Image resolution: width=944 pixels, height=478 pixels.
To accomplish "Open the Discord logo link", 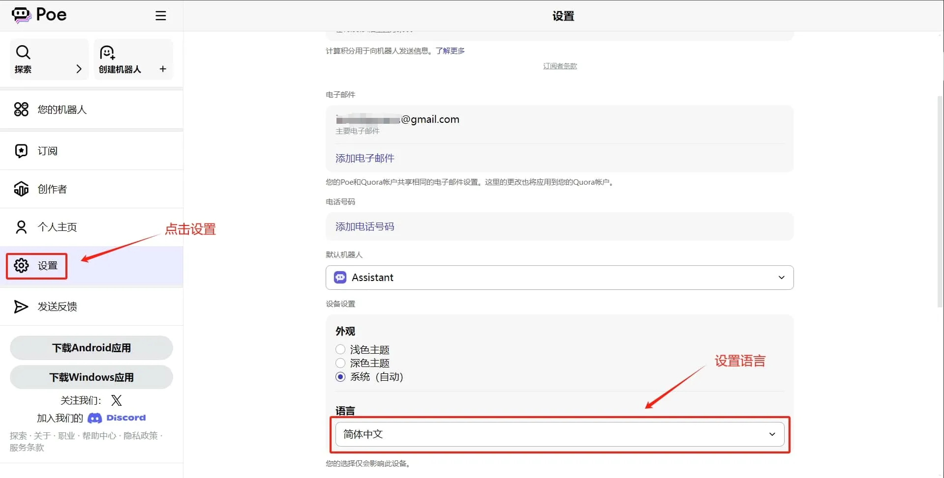I will (x=117, y=418).
